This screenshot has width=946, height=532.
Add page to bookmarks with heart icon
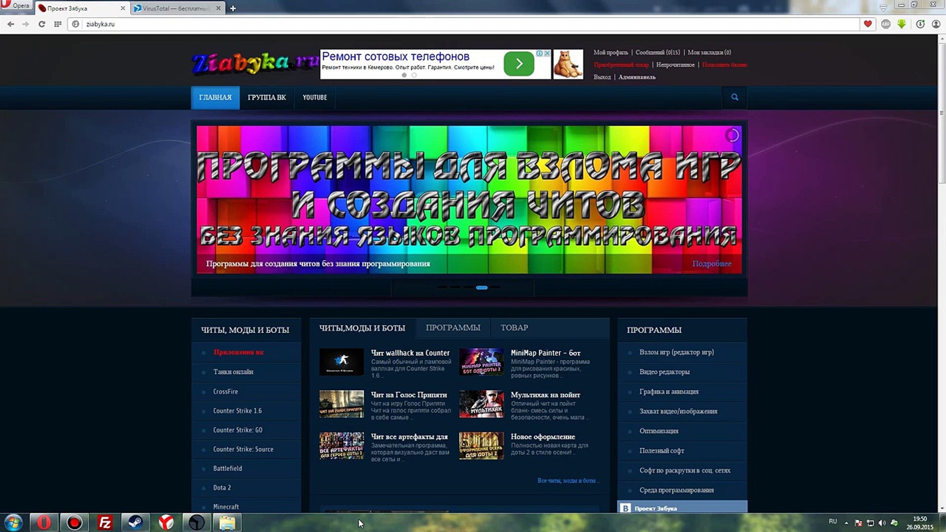(x=868, y=24)
